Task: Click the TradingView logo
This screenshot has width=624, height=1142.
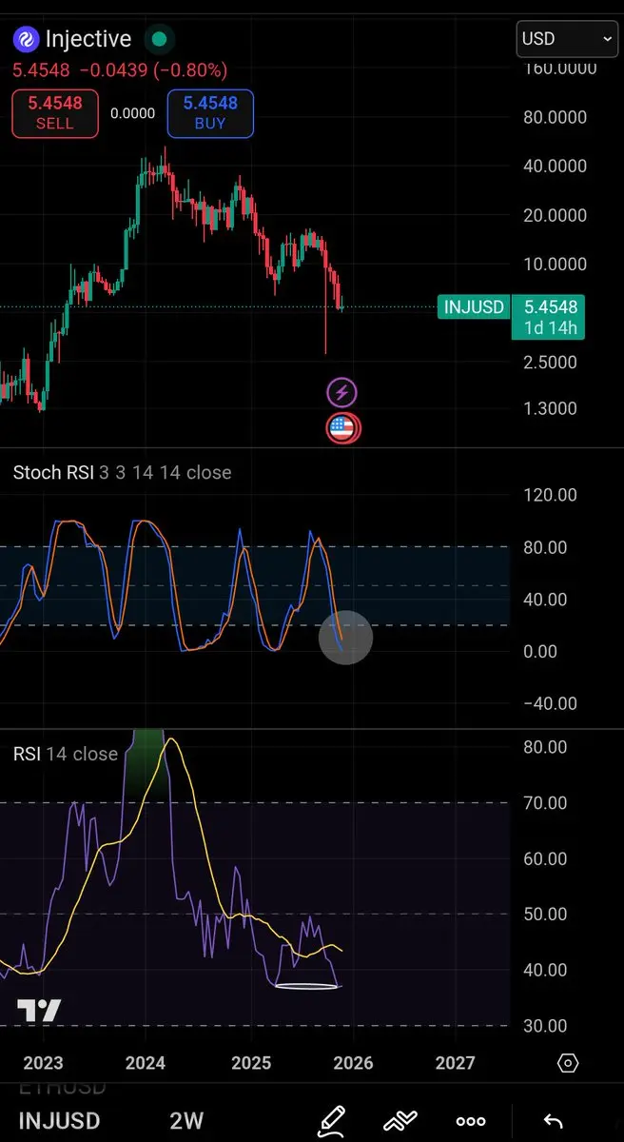Action: [x=39, y=1012]
